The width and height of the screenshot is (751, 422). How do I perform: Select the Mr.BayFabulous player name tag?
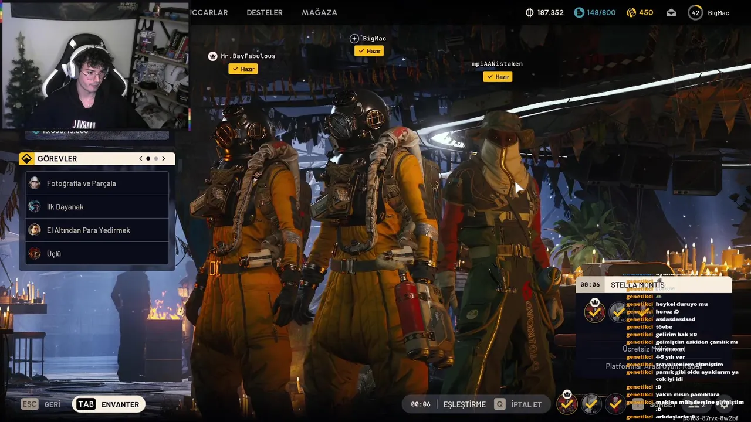(x=248, y=56)
